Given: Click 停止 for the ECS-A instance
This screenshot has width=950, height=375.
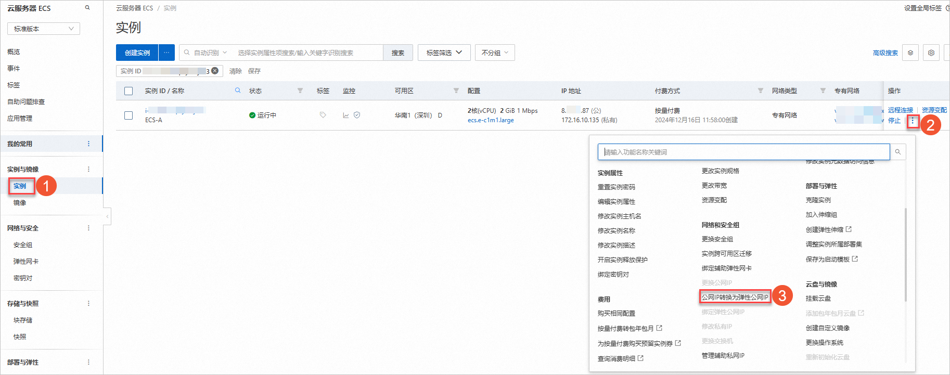Looking at the screenshot, I should [x=894, y=120].
